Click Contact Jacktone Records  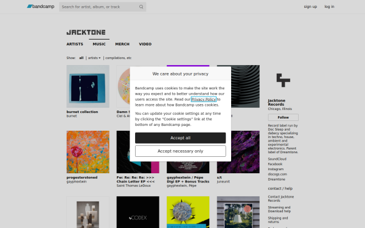280,198
